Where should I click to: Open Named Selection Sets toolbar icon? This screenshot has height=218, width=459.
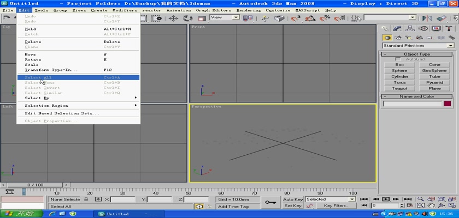[356, 19]
